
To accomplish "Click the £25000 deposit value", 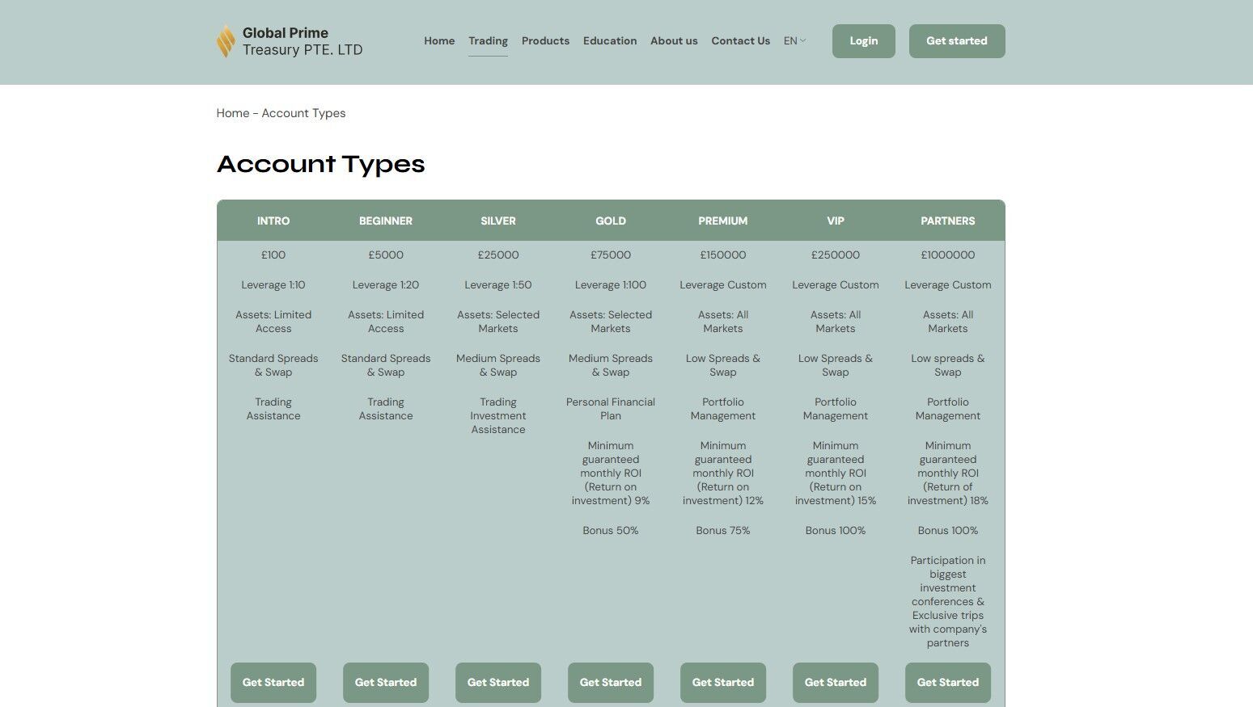I will (x=498, y=255).
